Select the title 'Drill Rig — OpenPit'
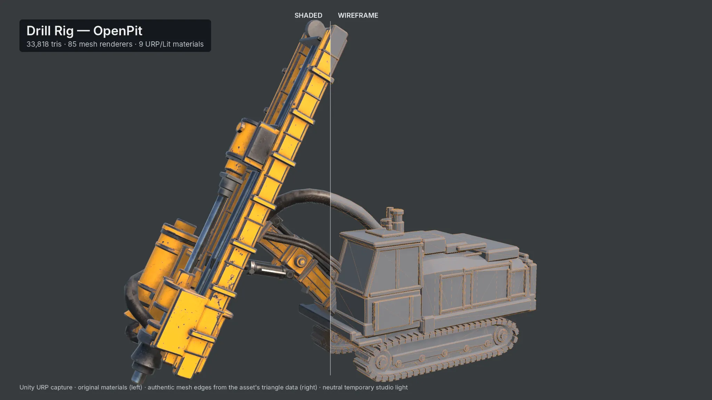This screenshot has height=400, width=712. pos(84,31)
